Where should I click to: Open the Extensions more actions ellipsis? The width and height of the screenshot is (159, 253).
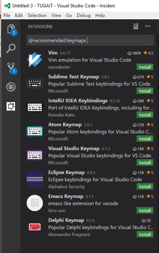(x=148, y=26)
